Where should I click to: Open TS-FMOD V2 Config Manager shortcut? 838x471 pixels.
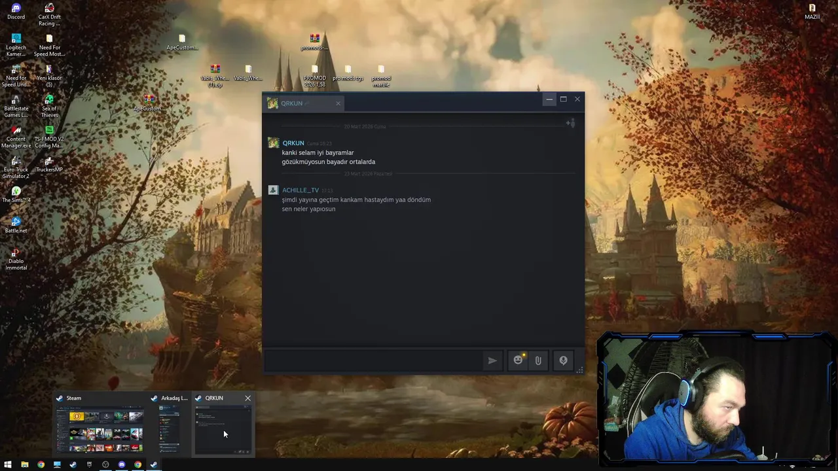pyautogui.click(x=49, y=137)
